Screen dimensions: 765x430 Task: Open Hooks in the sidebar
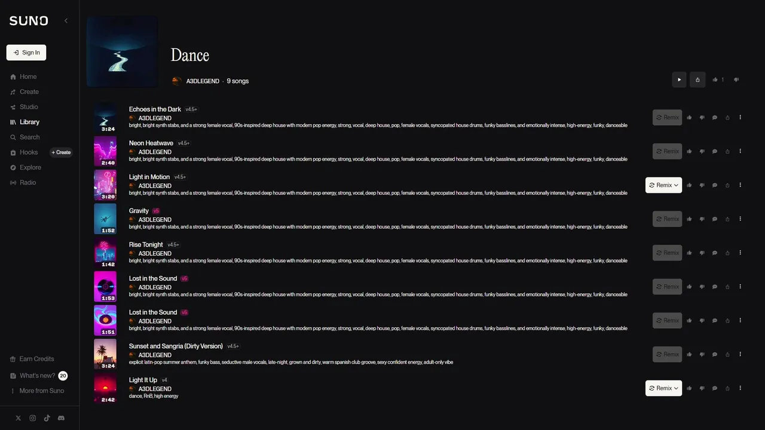pos(24,152)
